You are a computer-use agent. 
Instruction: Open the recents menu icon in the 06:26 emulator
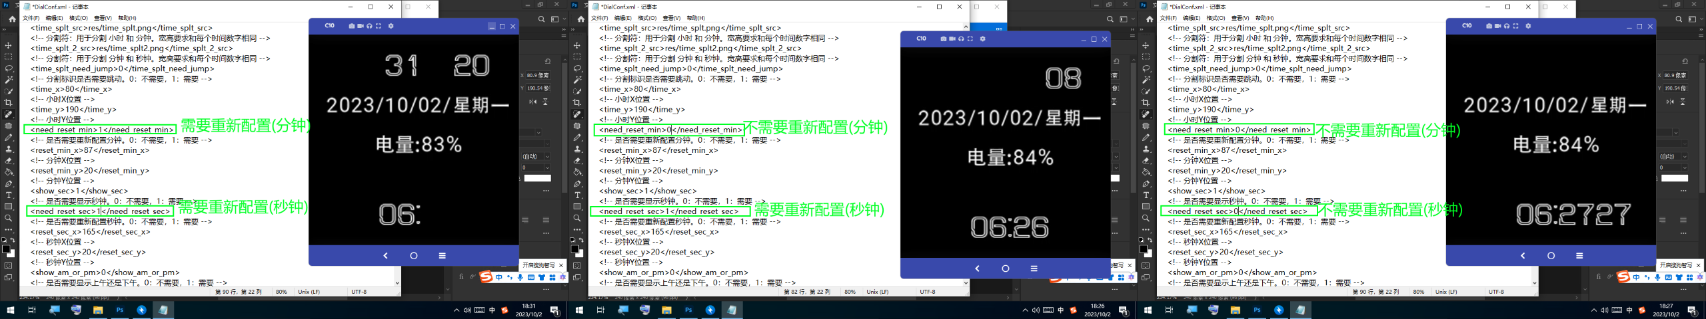pos(1034,269)
